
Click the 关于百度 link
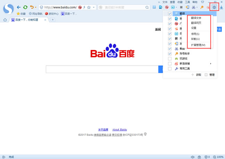click(x=103, y=130)
